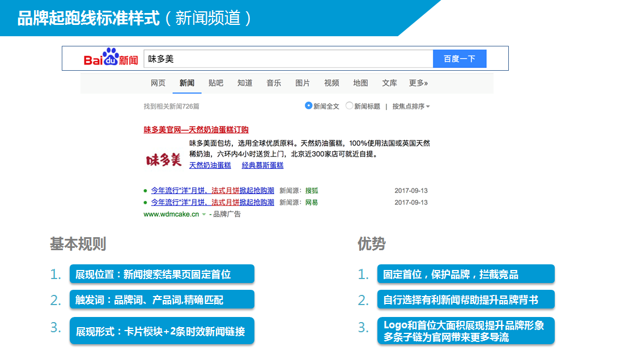Click the Baidu 新闻 logo
Screen dimensions: 642x360
pyautogui.click(x=111, y=58)
